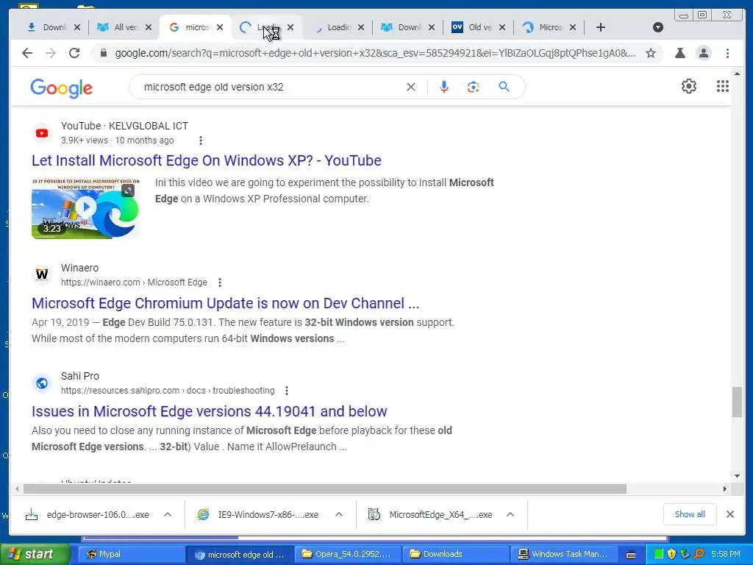This screenshot has width=753, height=565.
Task: Click the scroll down arrow
Action: coord(737,476)
